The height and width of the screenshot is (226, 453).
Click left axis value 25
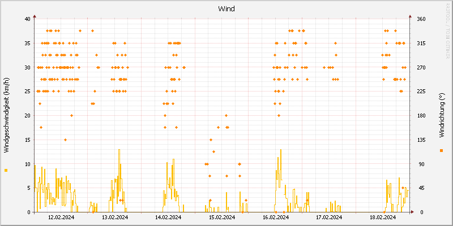point(27,92)
